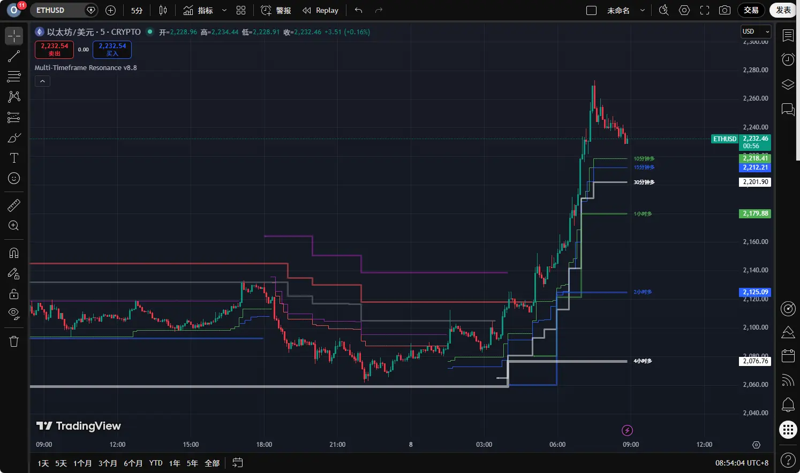Screen dimensions: 800x473
Task: Select the layout square checkbox
Action: [592, 10]
